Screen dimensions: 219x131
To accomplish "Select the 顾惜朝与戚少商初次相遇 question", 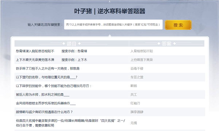I will point(44,112).
